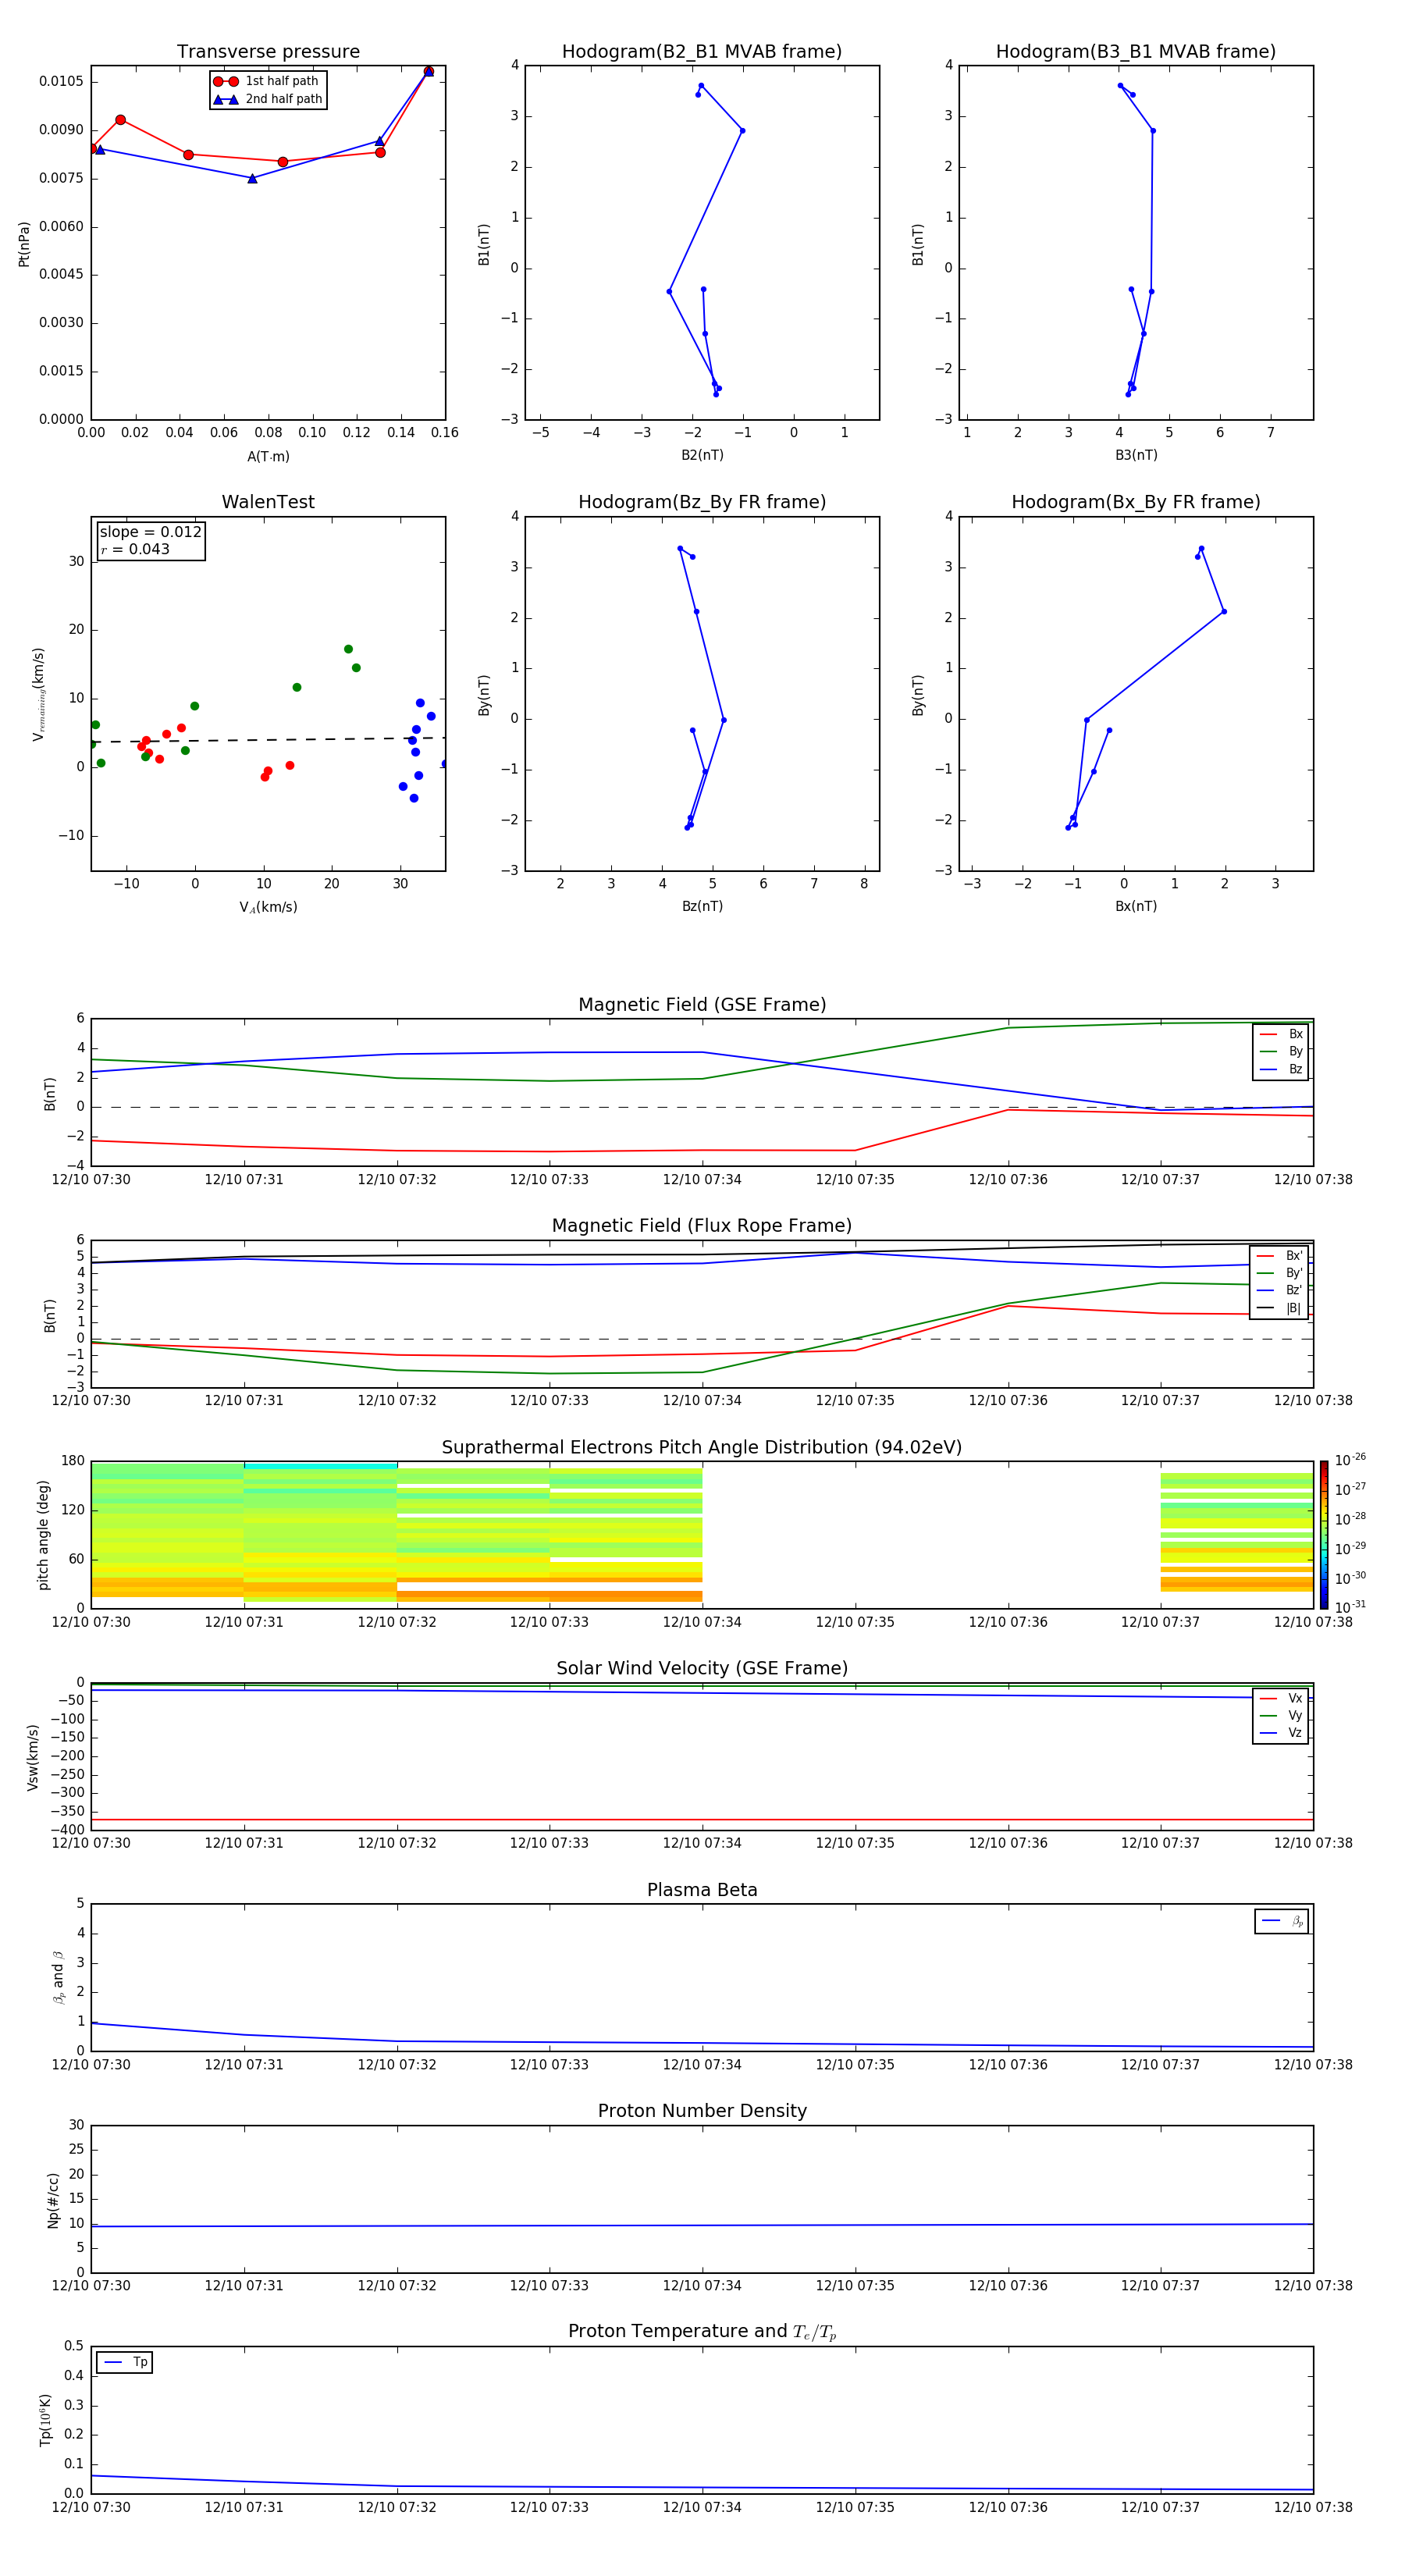This screenshot has height=2576, width=1405.
Task: Click the 'Plasma Beta' plot title
Action: coord(702,1891)
